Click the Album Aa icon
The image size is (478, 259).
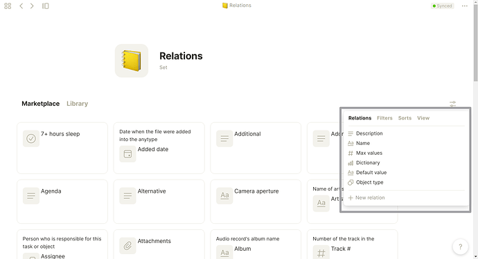click(x=224, y=252)
